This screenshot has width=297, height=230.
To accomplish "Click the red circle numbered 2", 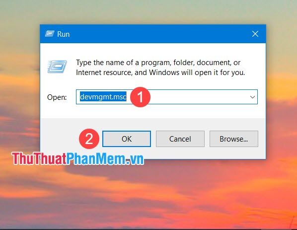I will [x=89, y=139].
